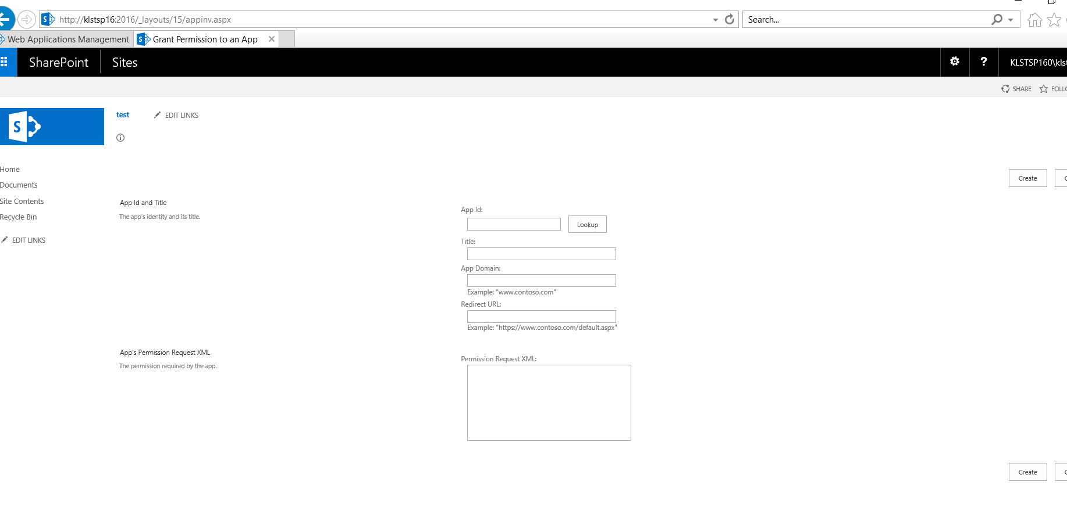
Task: Close the Grant Permission to an App tab
Action: [272, 39]
